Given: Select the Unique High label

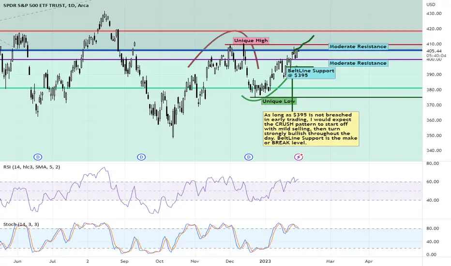Looking at the screenshot, I should click(251, 41).
